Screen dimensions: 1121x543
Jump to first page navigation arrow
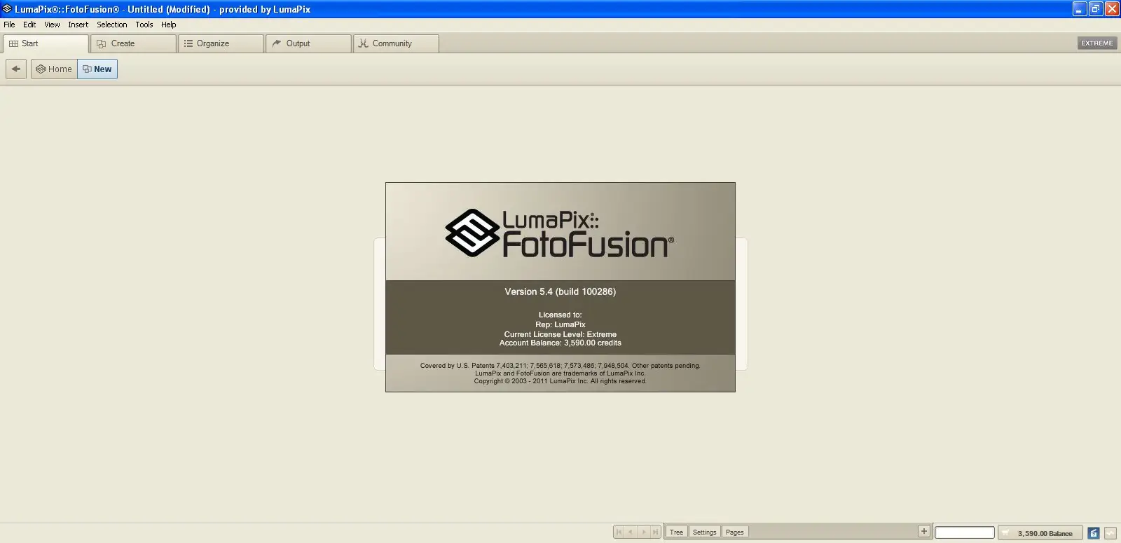619,532
